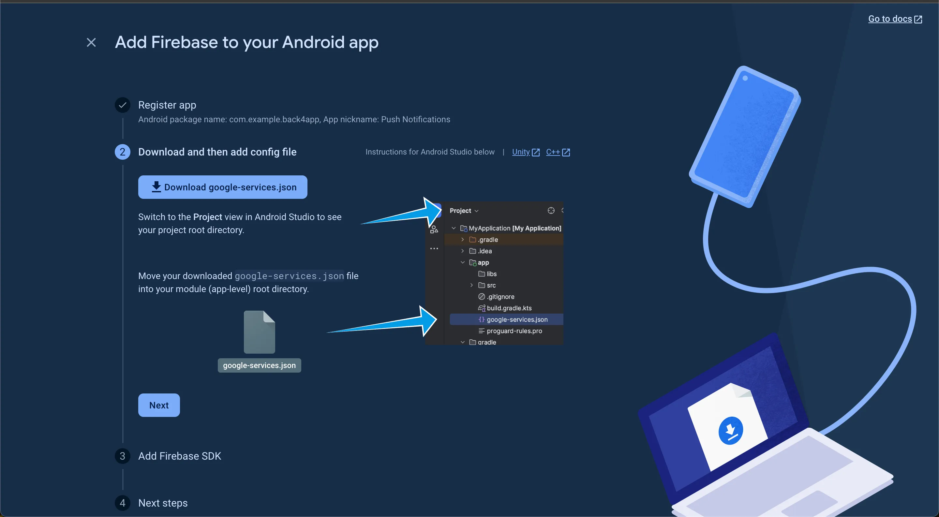939x517 pixels.
Task: Click the google-services.json file illustration icon
Action: click(x=259, y=332)
